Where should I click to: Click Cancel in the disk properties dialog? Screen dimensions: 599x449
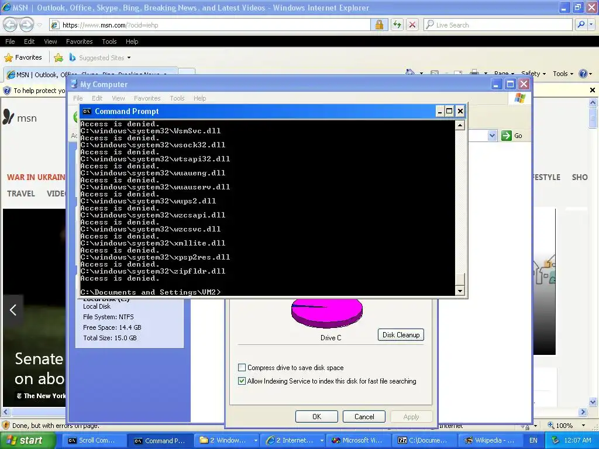click(364, 416)
